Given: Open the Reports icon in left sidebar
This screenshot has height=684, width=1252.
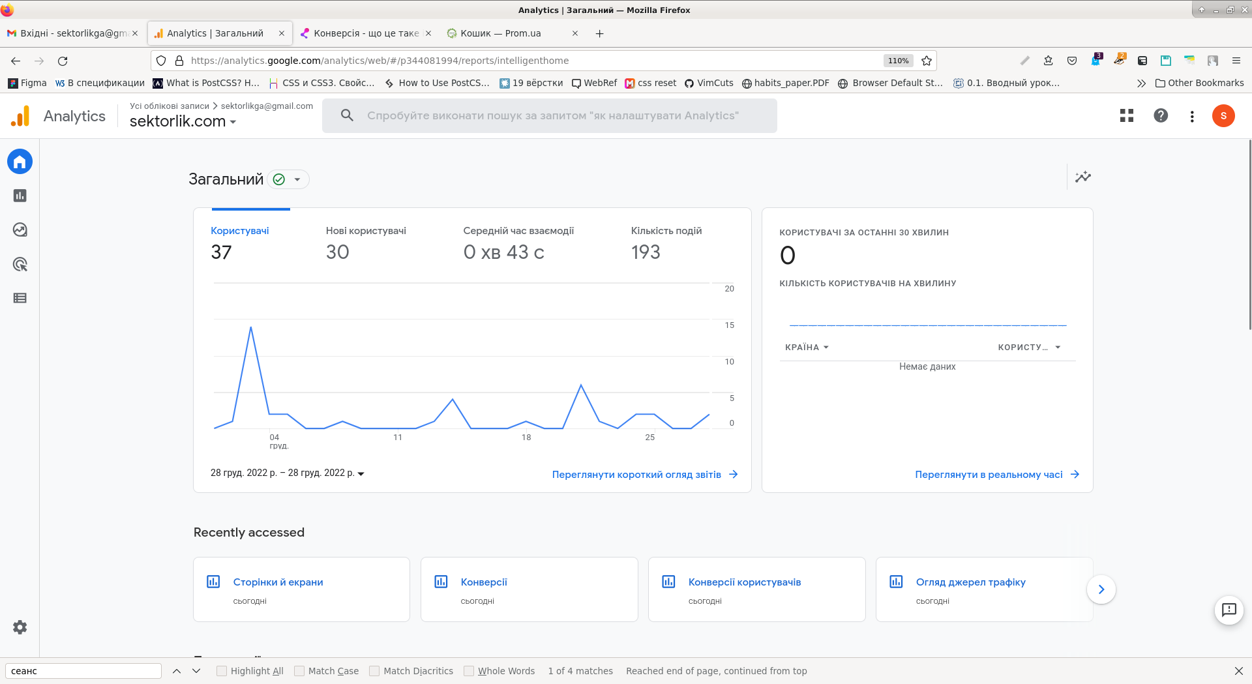Looking at the screenshot, I should click(20, 196).
